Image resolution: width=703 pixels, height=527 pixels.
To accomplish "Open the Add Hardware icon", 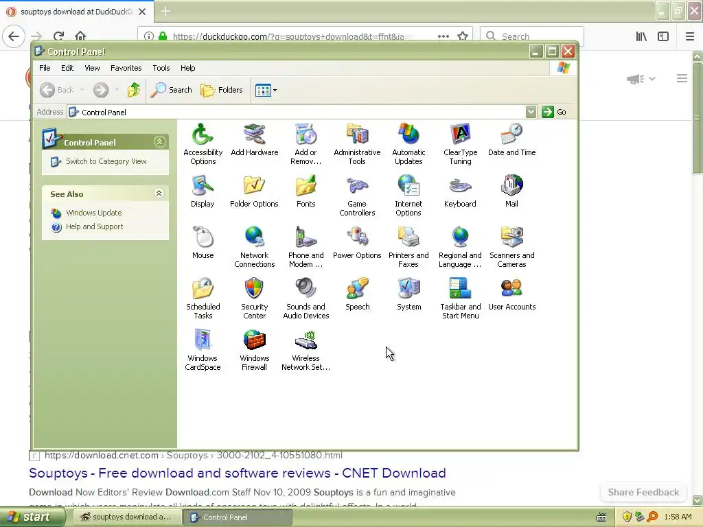I will point(254,140).
